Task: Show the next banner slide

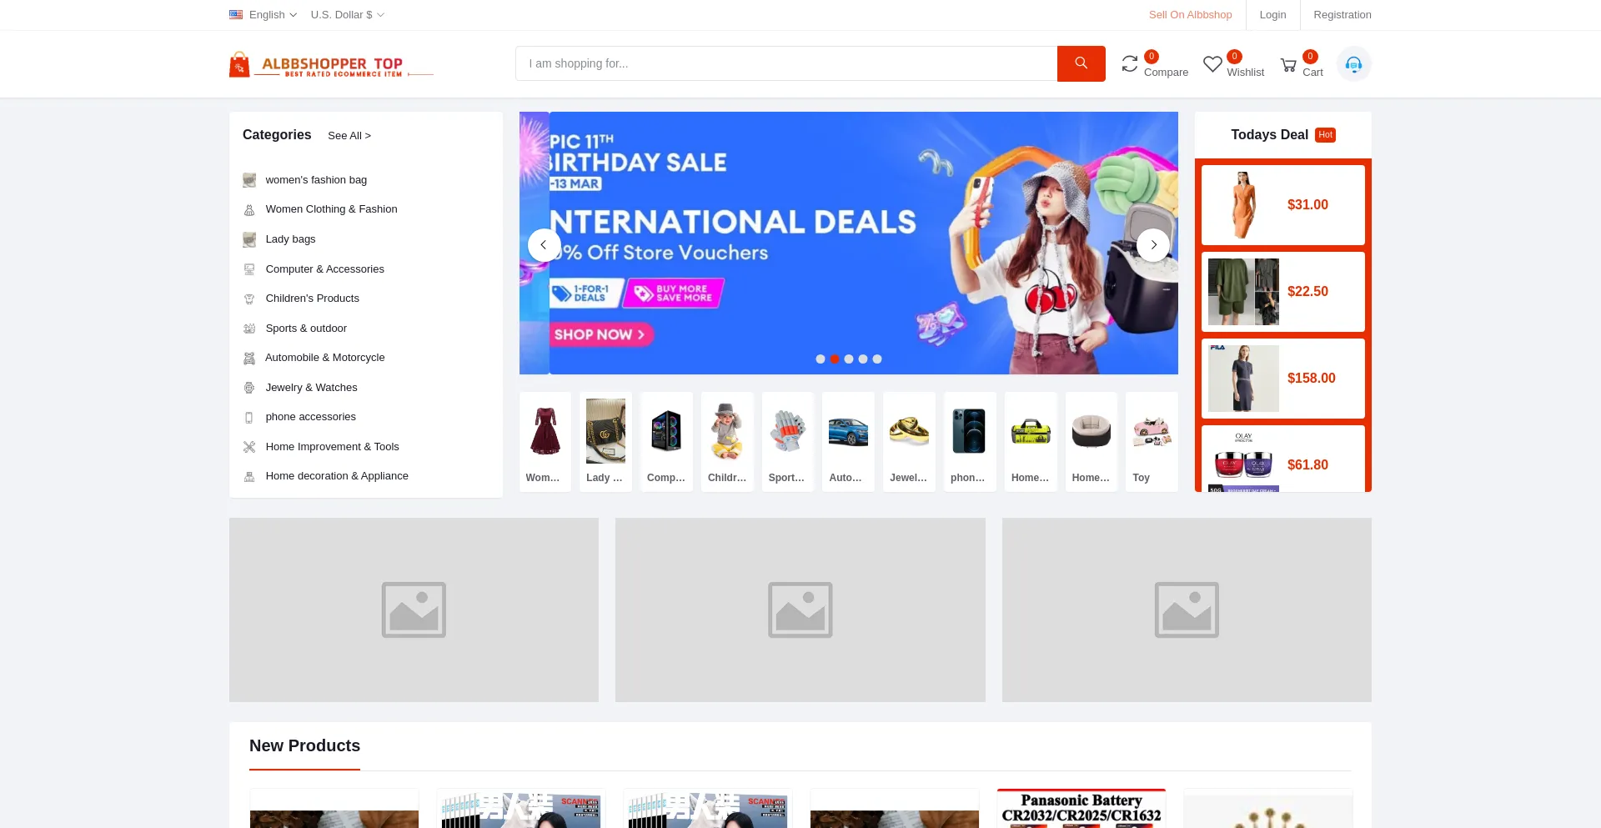Action: (1153, 245)
